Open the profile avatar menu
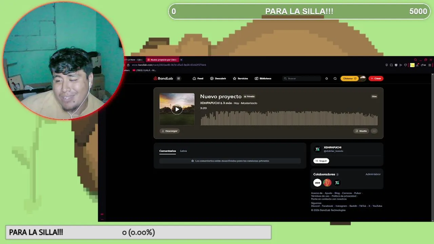This screenshot has height=244, width=434. [363, 78]
